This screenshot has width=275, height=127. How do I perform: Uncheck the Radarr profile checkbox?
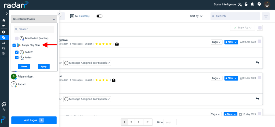17,57
